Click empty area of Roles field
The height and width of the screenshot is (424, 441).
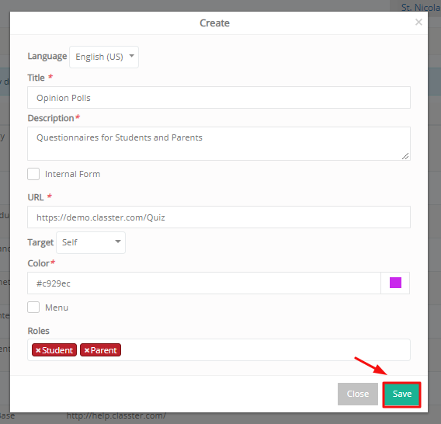pyautogui.click(x=265, y=350)
